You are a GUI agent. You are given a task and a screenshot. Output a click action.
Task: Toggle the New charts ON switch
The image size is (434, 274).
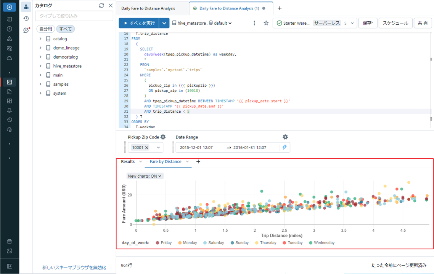145,176
